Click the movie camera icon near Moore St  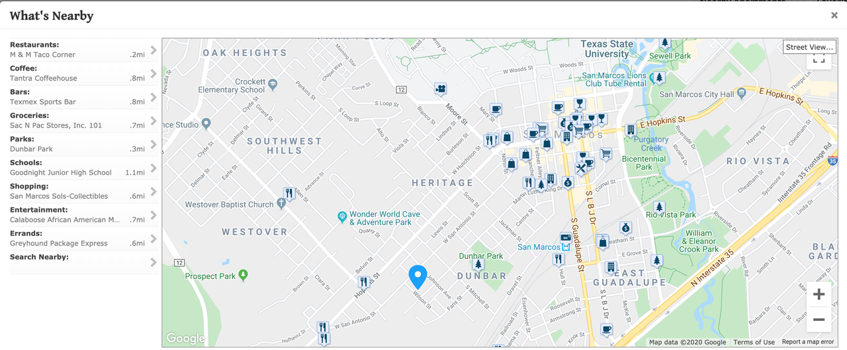(440, 88)
